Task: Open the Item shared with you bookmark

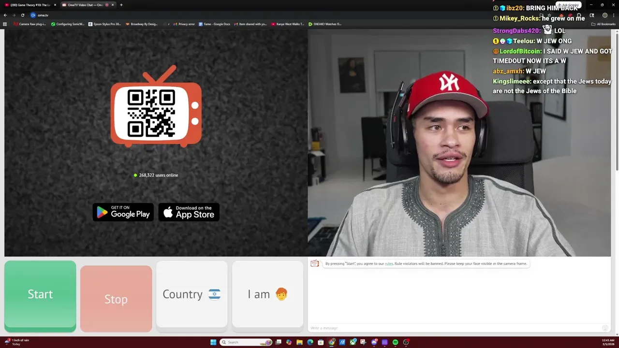Action: click(x=251, y=24)
